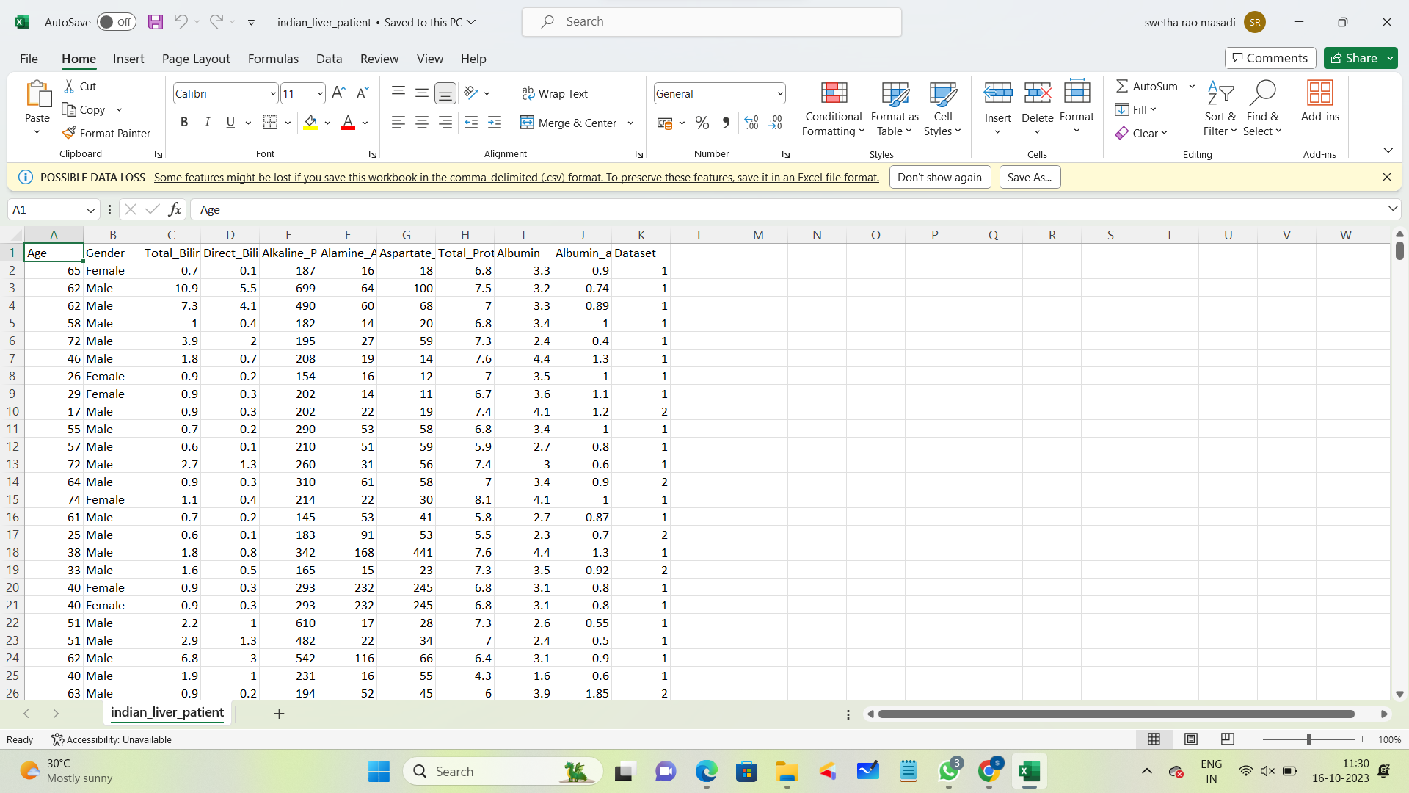Expand the Name Box dropdown arrow
Viewport: 1409px width, 793px height.
(90, 210)
